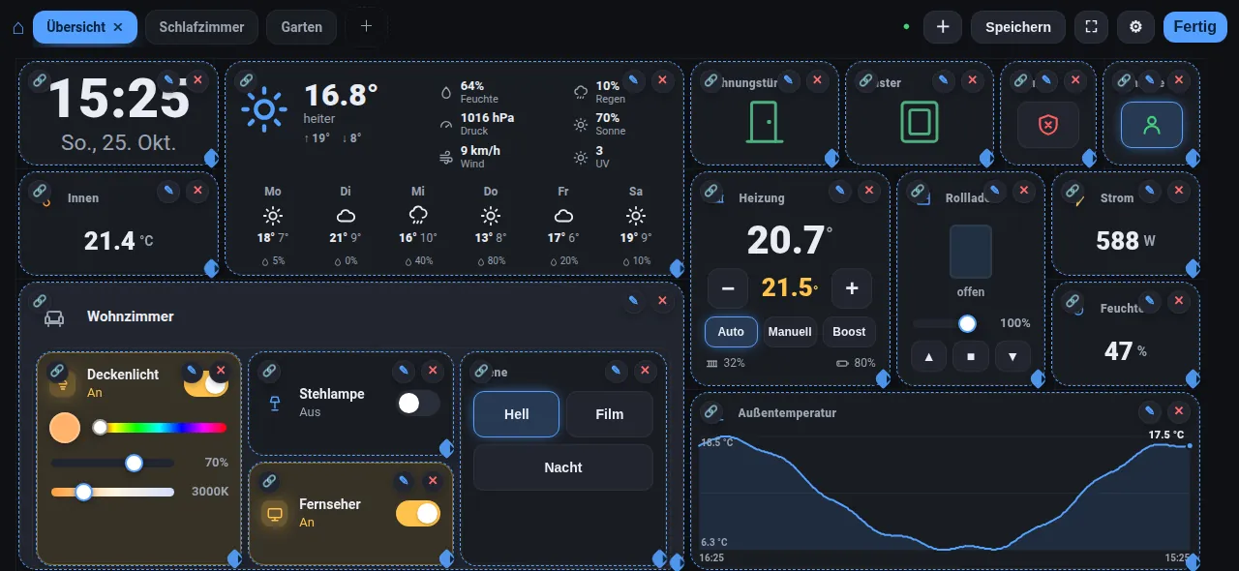Add a new dashboard tab with plus
Viewport: 1239px width, 571px height.
click(366, 26)
